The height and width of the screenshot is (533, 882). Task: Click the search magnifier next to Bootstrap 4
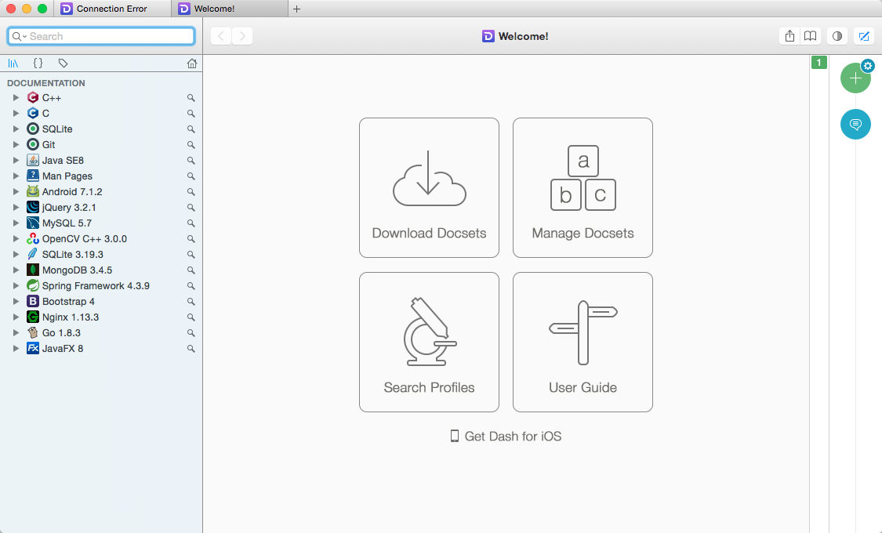click(x=191, y=302)
